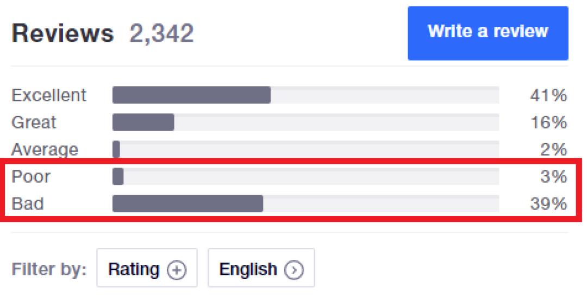The width and height of the screenshot is (587, 301).
Task: Click the 16% Great percentage
Action: (548, 123)
